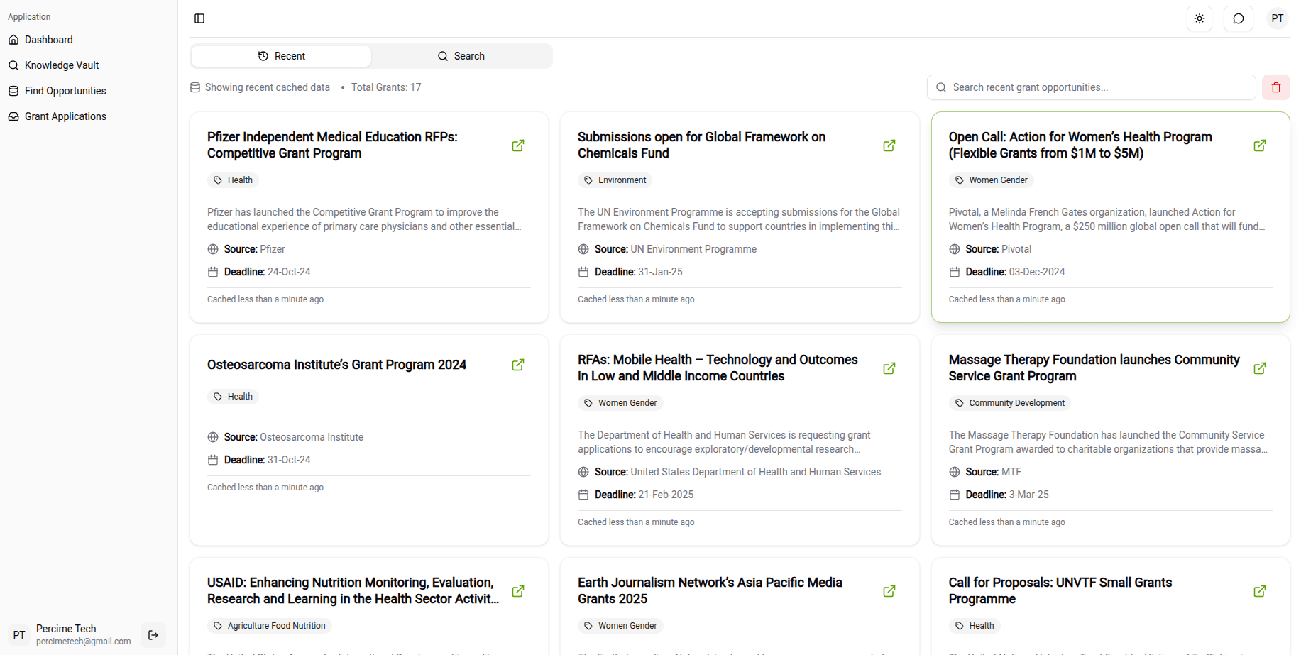Screen dimensions: 1301x655
Task: Open external link for Massage Therapy Foundation grant
Action: pos(1259,368)
